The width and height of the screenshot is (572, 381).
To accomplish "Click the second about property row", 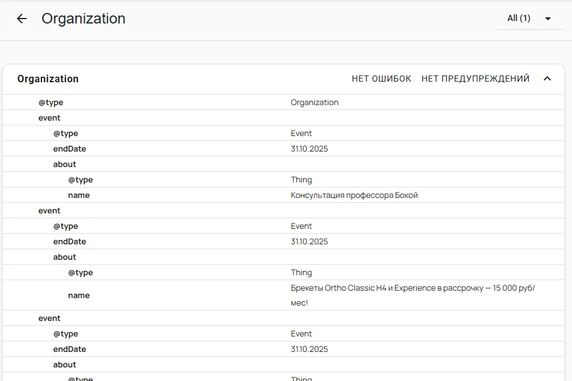I will 283,257.
